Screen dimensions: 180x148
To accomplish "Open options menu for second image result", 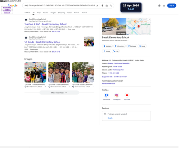I will pyautogui.click(x=69, y=87).
